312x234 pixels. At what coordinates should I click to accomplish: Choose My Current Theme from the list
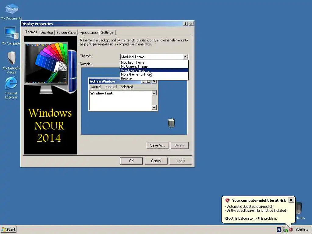154,66
